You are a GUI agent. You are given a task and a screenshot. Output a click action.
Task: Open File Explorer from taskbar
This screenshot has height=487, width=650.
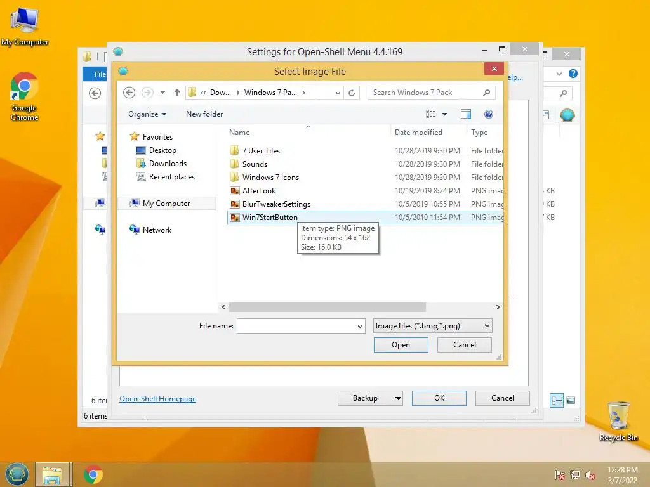pos(53,475)
